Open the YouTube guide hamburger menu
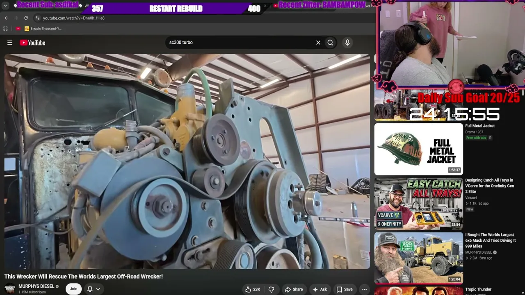525x295 pixels. point(10,43)
